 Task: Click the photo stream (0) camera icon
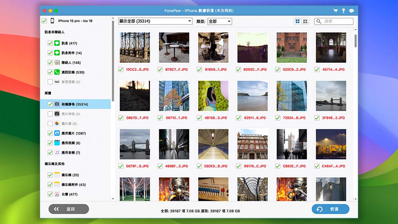(x=57, y=114)
